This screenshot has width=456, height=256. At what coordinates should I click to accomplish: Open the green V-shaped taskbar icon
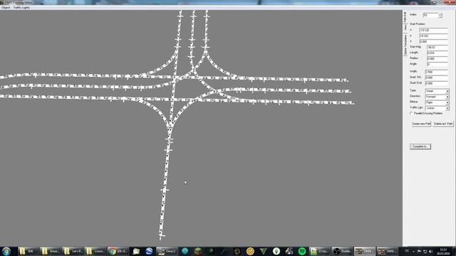263,251
